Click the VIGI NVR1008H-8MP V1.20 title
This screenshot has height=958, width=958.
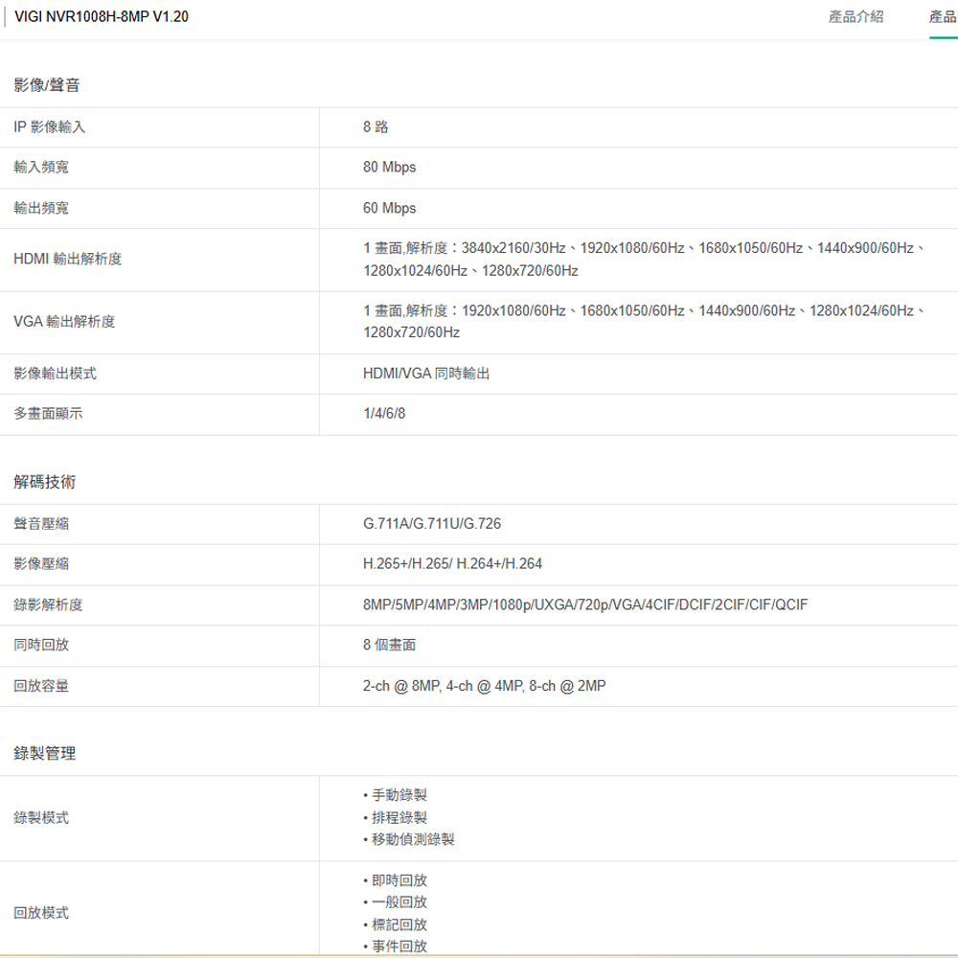pyautogui.click(x=102, y=17)
